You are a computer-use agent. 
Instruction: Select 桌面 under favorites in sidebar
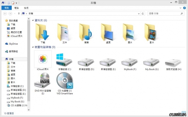coord(13,28)
